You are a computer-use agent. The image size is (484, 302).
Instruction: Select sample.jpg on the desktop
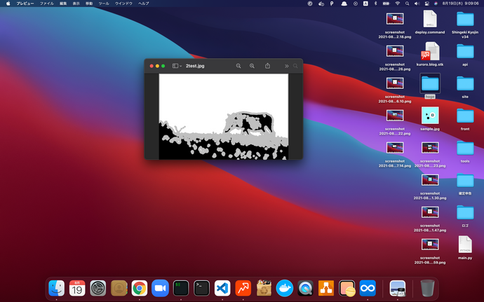point(430,118)
